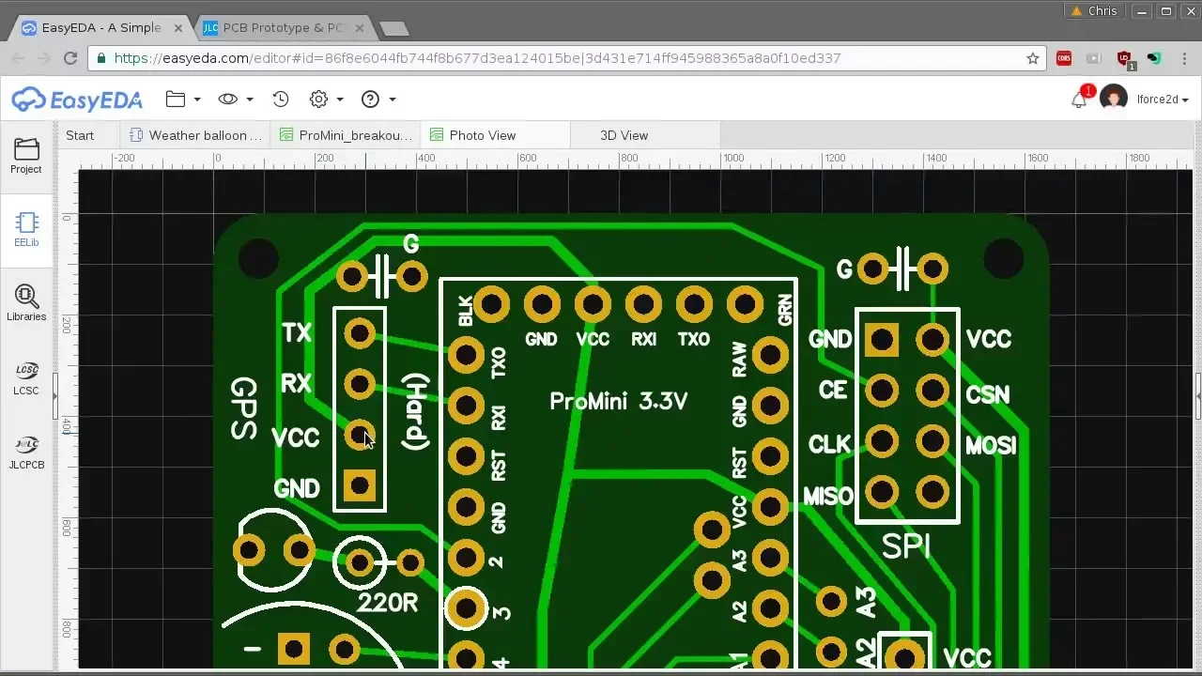The width and height of the screenshot is (1202, 676).
Task: Open the Weather balloon schematic tab
Action: point(204,135)
